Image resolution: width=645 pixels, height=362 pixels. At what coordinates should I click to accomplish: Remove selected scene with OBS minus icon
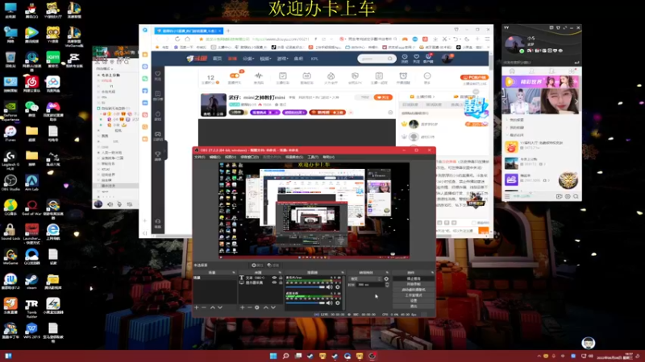204,307
